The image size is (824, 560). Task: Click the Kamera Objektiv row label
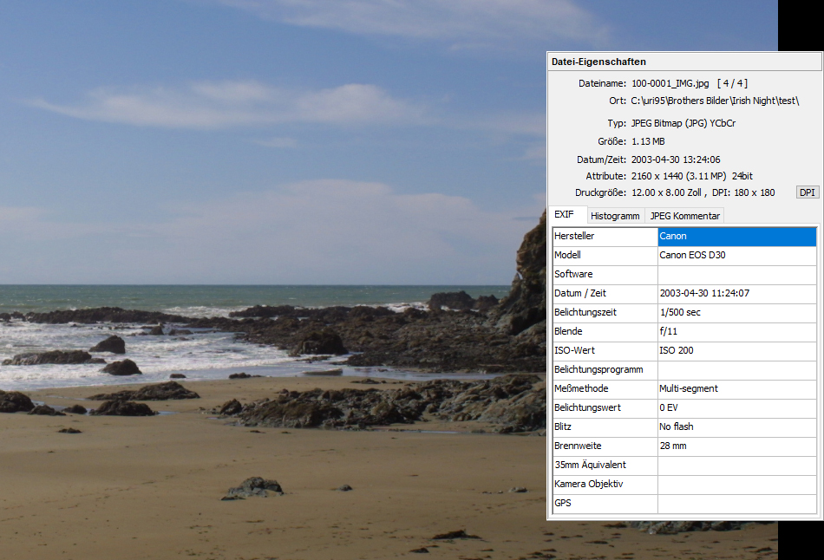(x=605, y=484)
